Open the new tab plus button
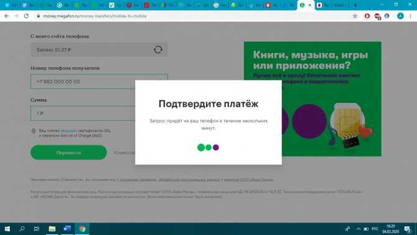Viewport: 417px width, 235px height. tap(355, 5)
